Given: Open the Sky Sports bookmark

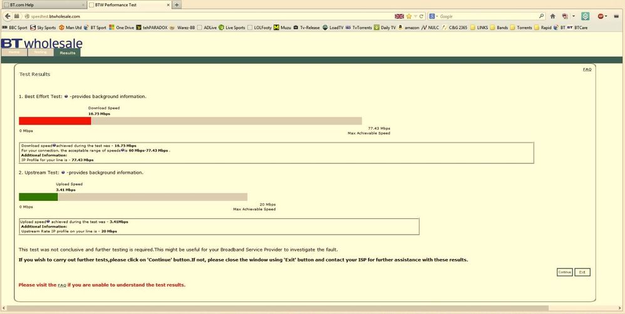Looking at the screenshot, I should click(x=43, y=28).
